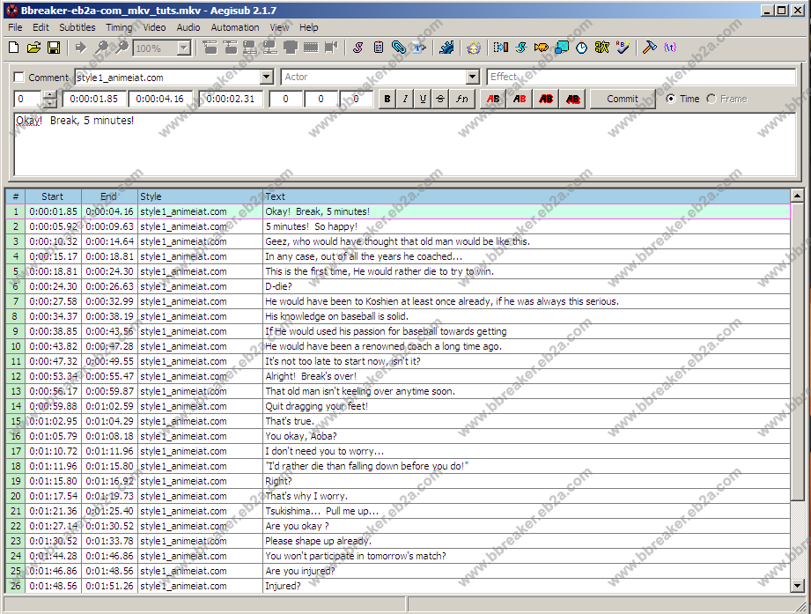Open the Styles Manager icon
The height and width of the screenshot is (614, 811).
(x=358, y=48)
